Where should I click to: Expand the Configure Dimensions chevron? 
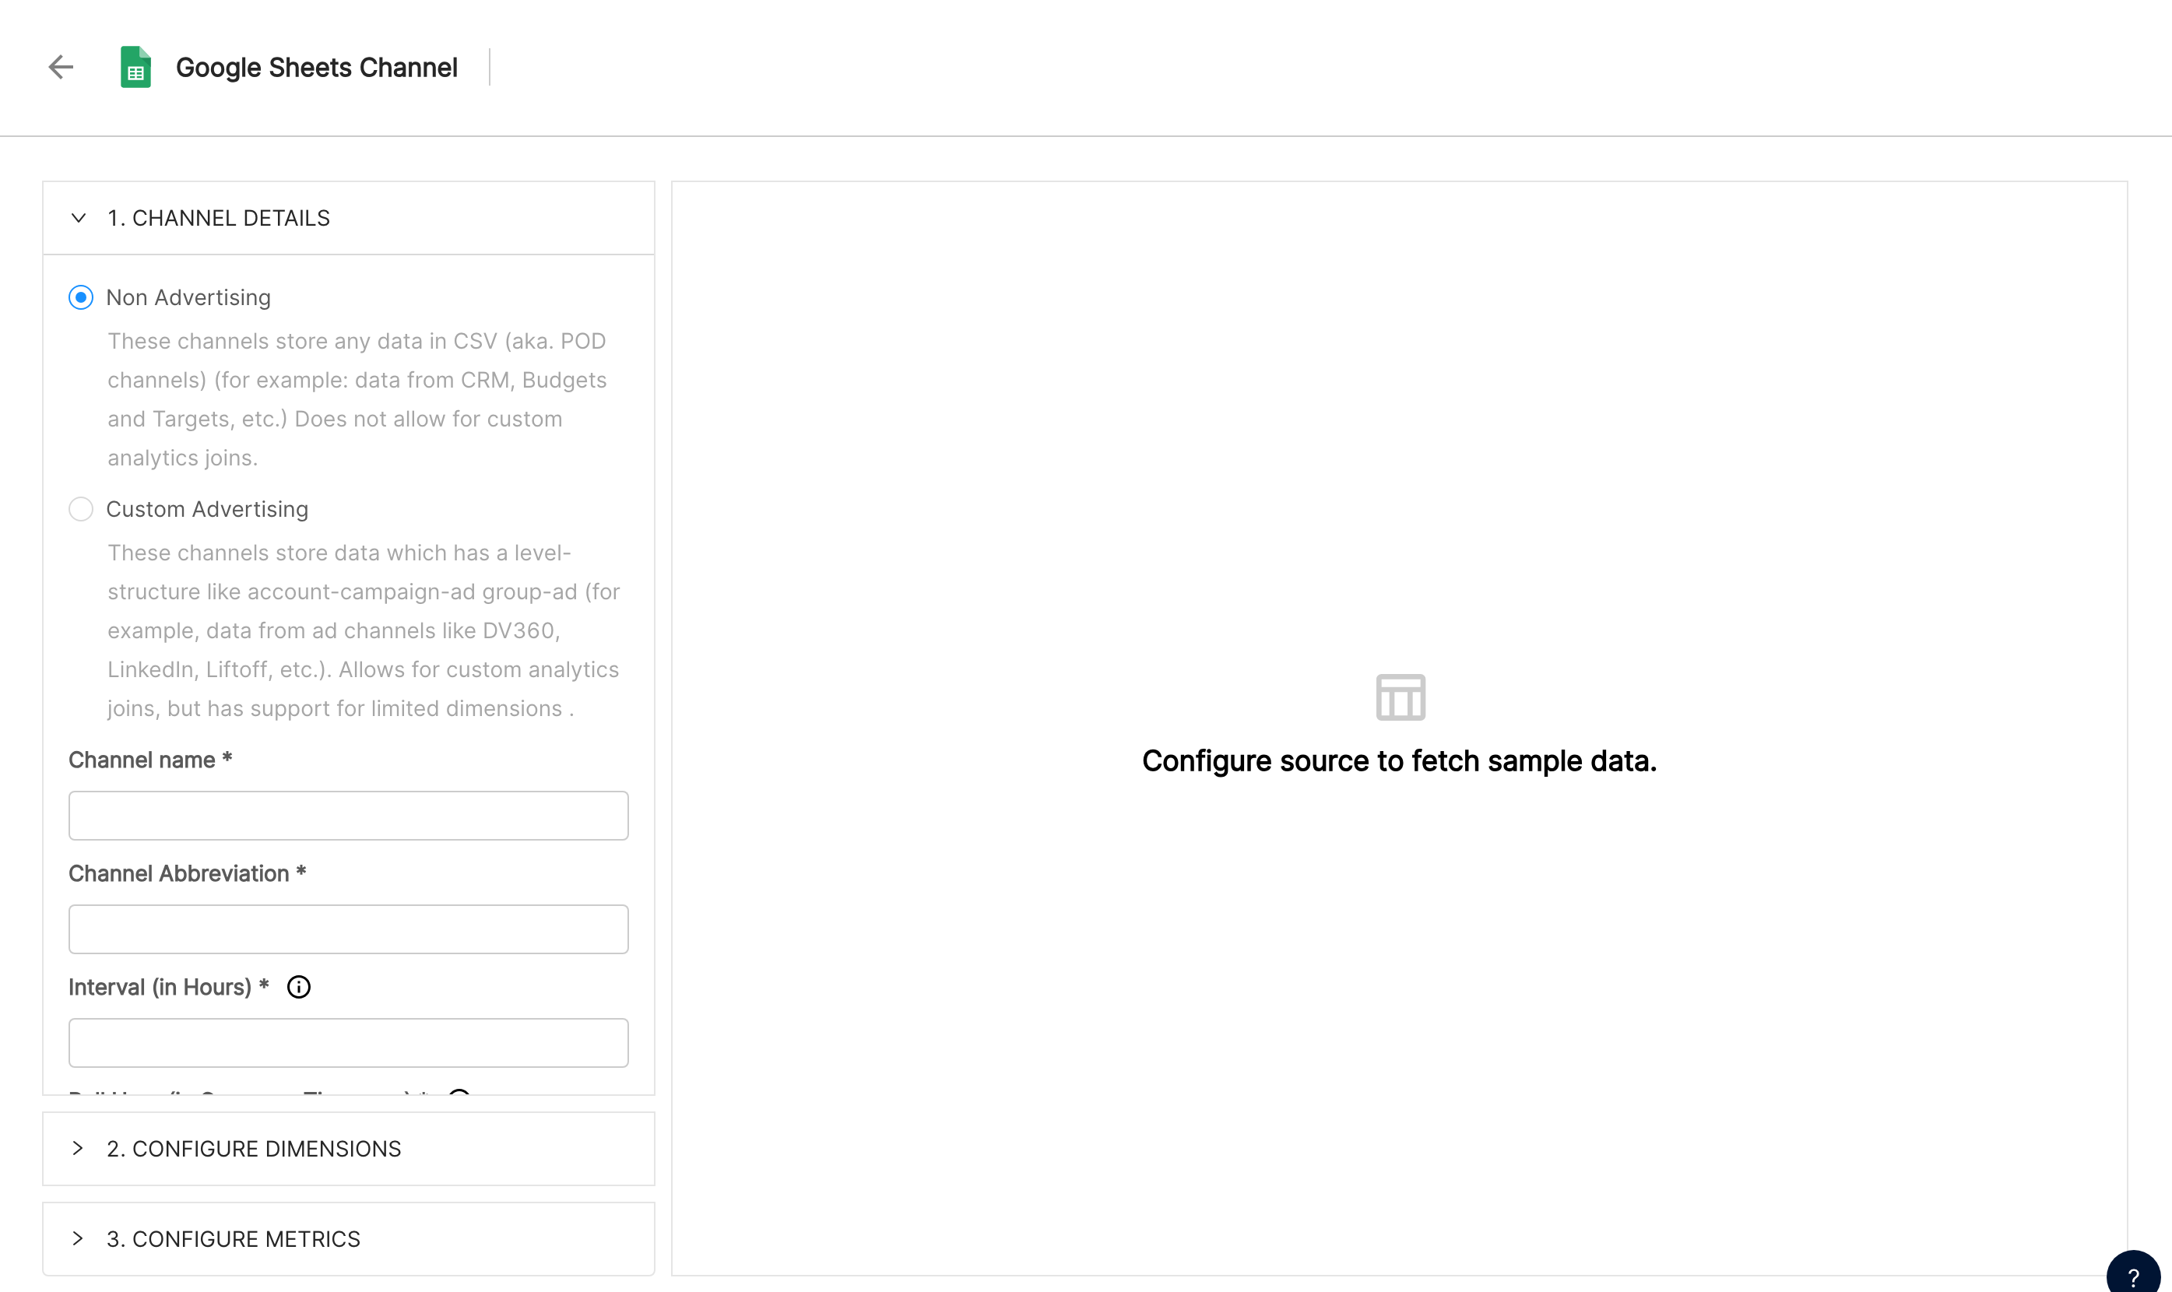tap(79, 1148)
